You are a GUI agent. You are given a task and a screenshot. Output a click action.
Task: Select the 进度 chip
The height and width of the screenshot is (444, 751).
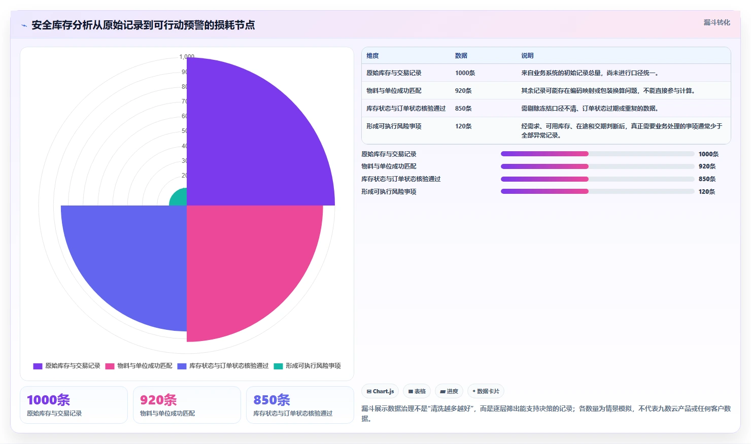449,391
